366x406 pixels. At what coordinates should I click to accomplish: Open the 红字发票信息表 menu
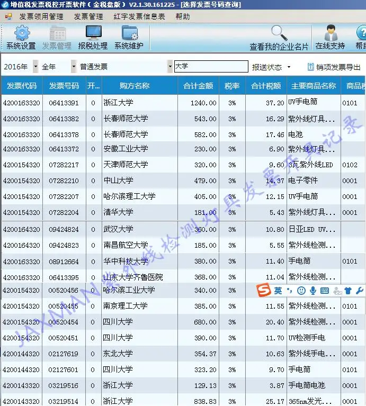tap(139, 16)
